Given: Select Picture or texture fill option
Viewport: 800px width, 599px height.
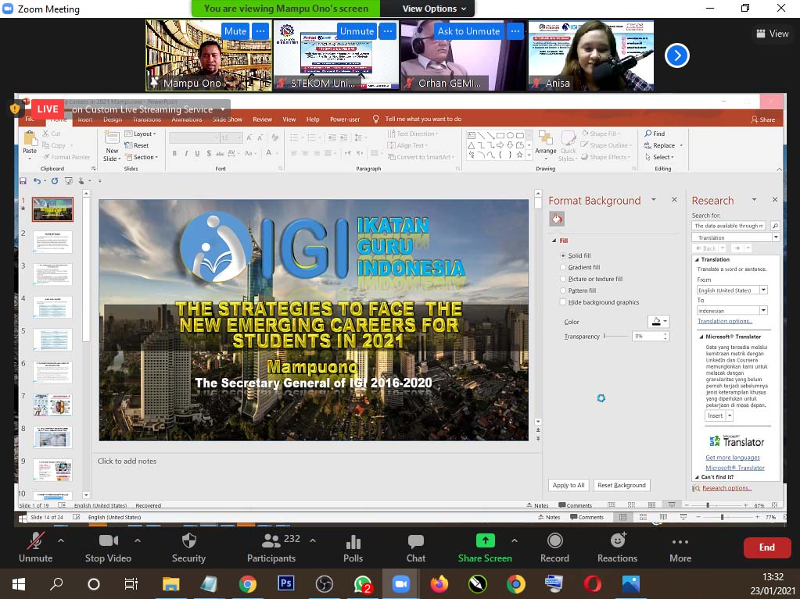Looking at the screenshot, I should click(x=563, y=279).
